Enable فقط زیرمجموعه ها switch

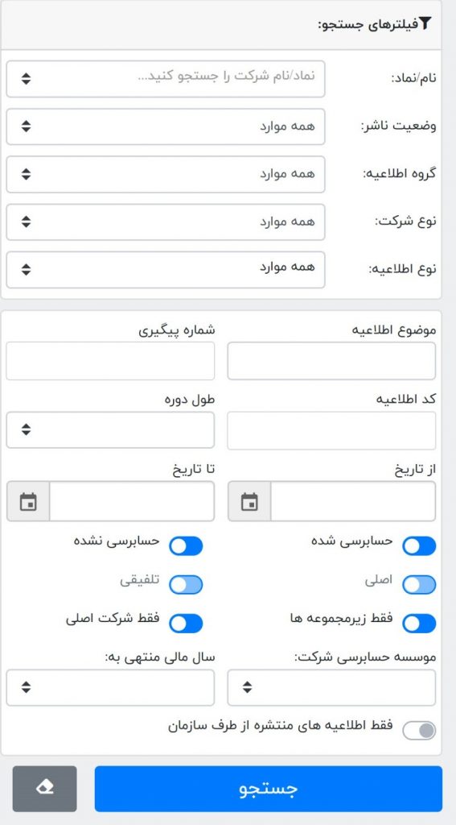point(419,624)
